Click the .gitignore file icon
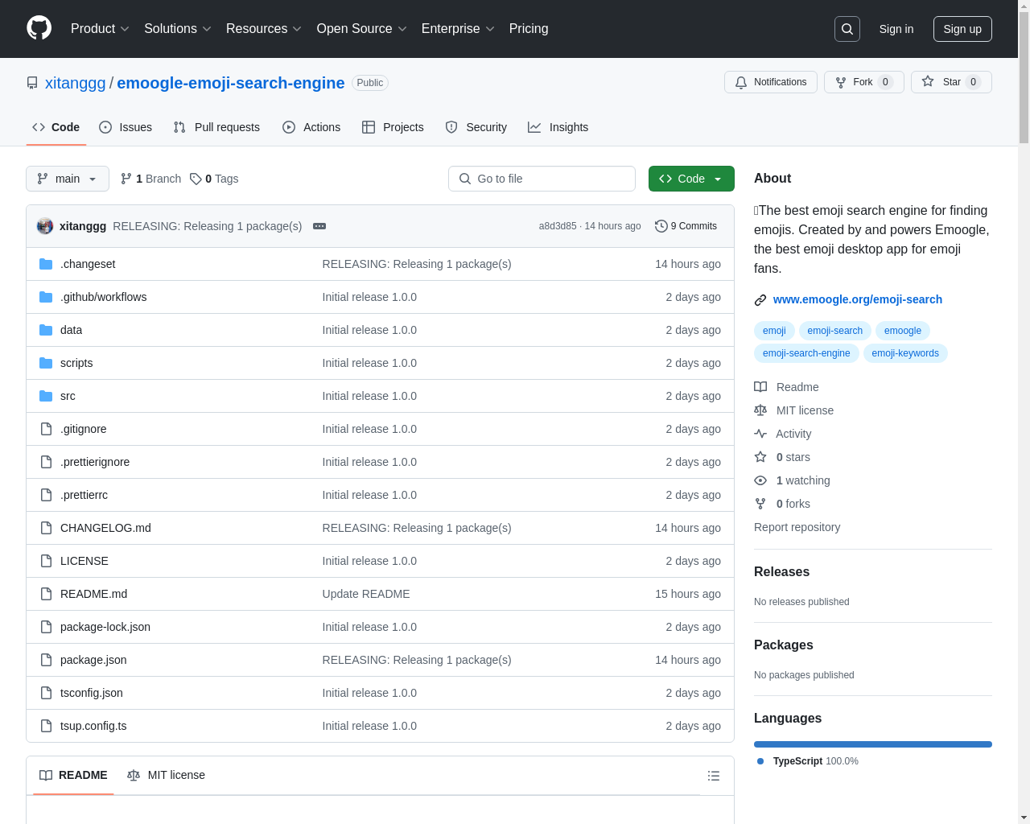The image size is (1030, 824). (x=46, y=429)
